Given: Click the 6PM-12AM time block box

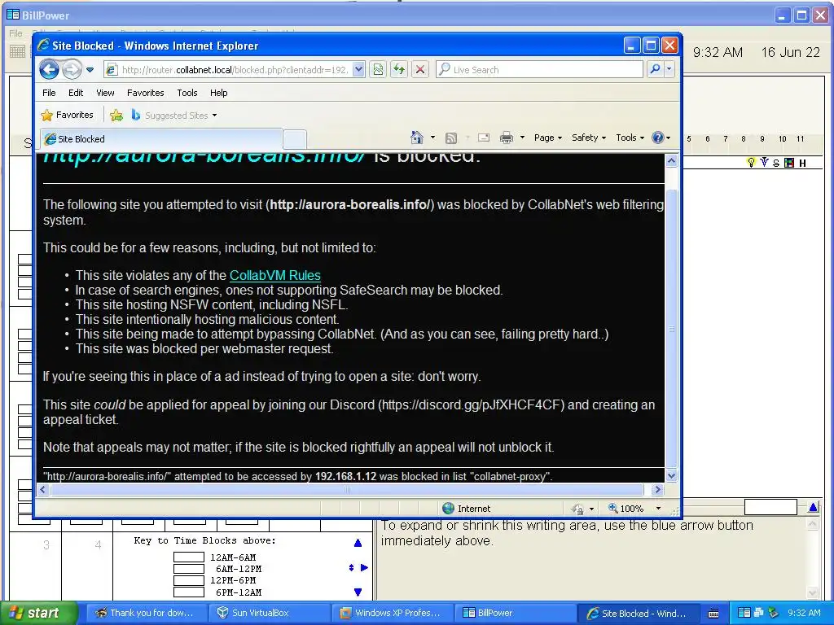Looking at the screenshot, I should [189, 592].
